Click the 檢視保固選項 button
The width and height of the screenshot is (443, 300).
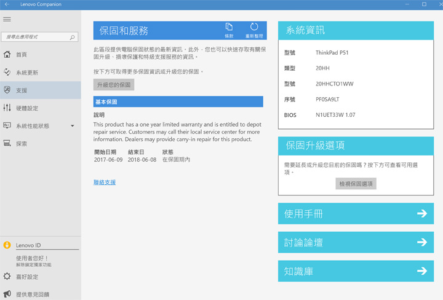tap(356, 184)
